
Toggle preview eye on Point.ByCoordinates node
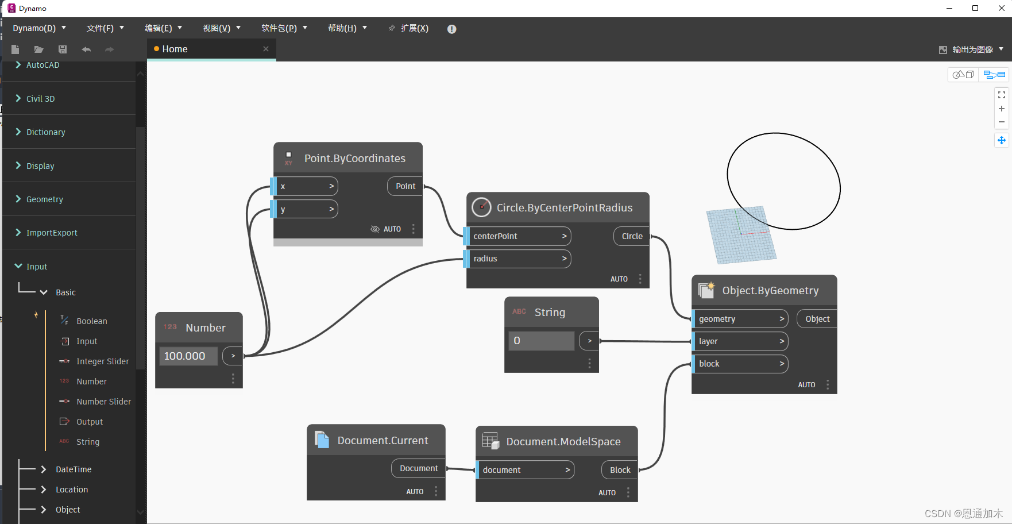(375, 229)
